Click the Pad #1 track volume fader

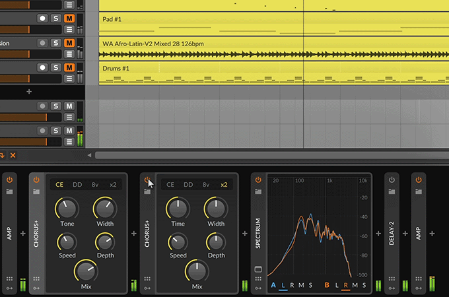coord(30,30)
